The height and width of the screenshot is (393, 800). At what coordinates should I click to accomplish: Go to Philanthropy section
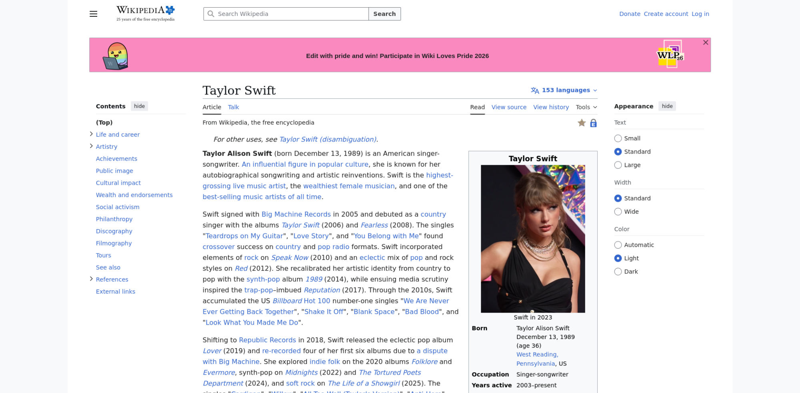coord(114,219)
